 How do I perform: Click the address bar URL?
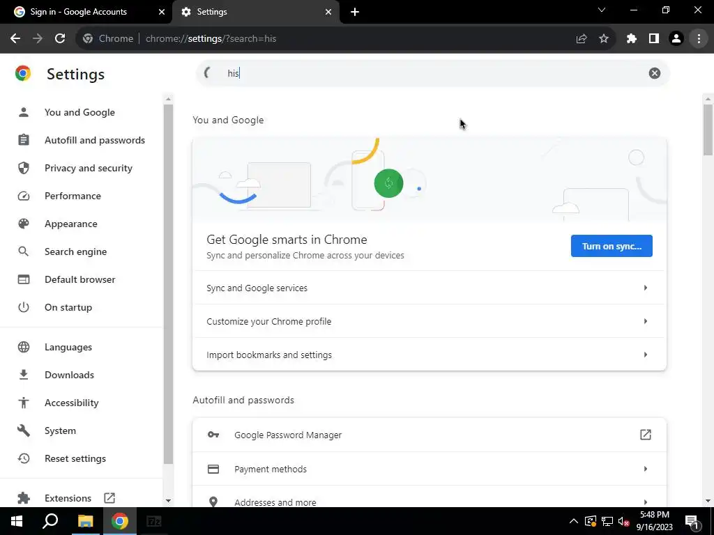(211, 39)
